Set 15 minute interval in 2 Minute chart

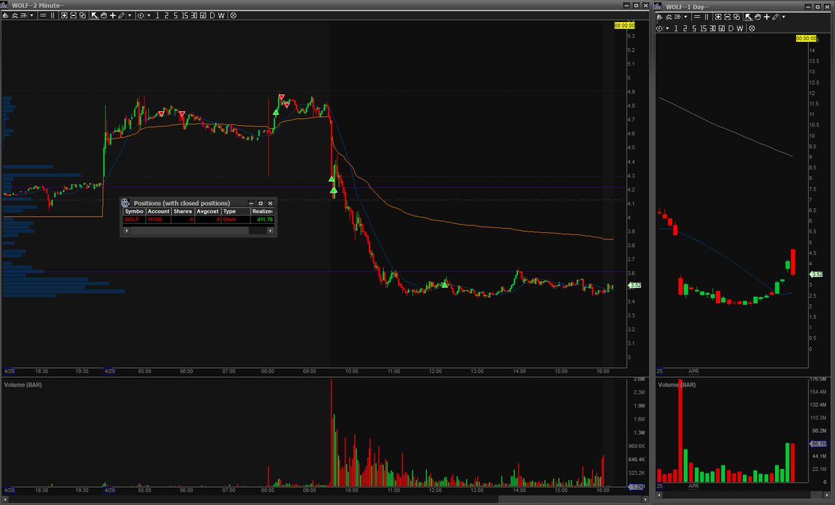coord(184,15)
